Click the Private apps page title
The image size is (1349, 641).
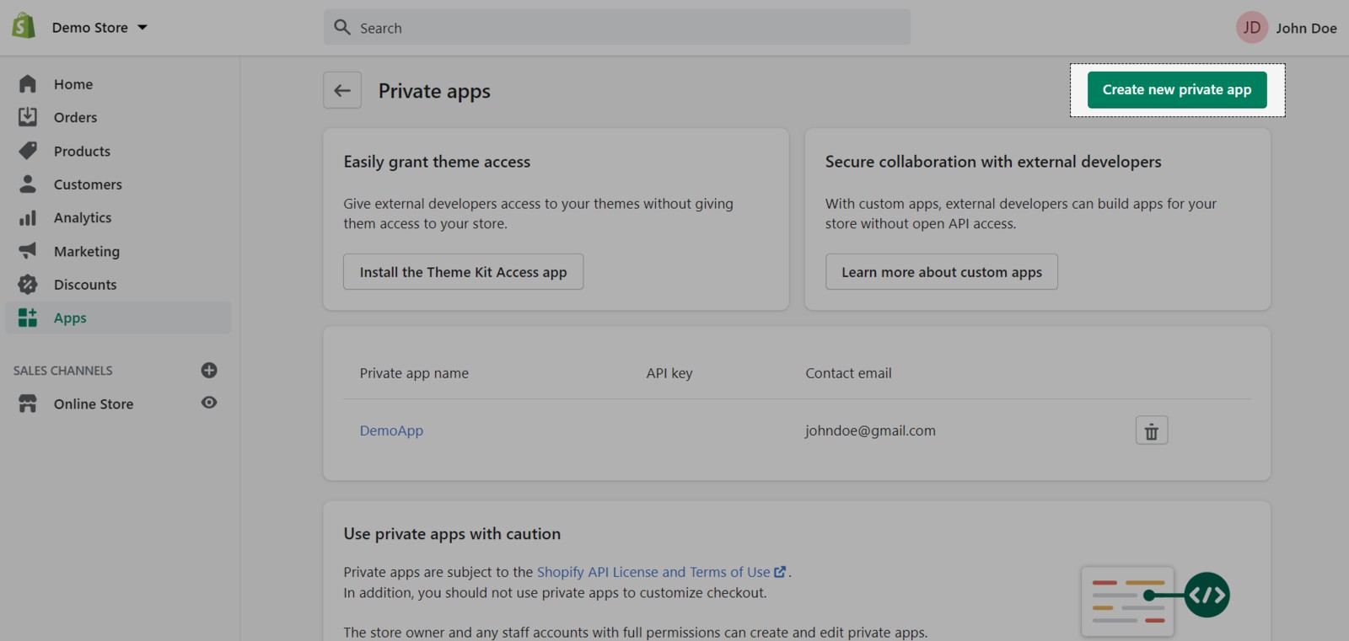click(x=434, y=91)
